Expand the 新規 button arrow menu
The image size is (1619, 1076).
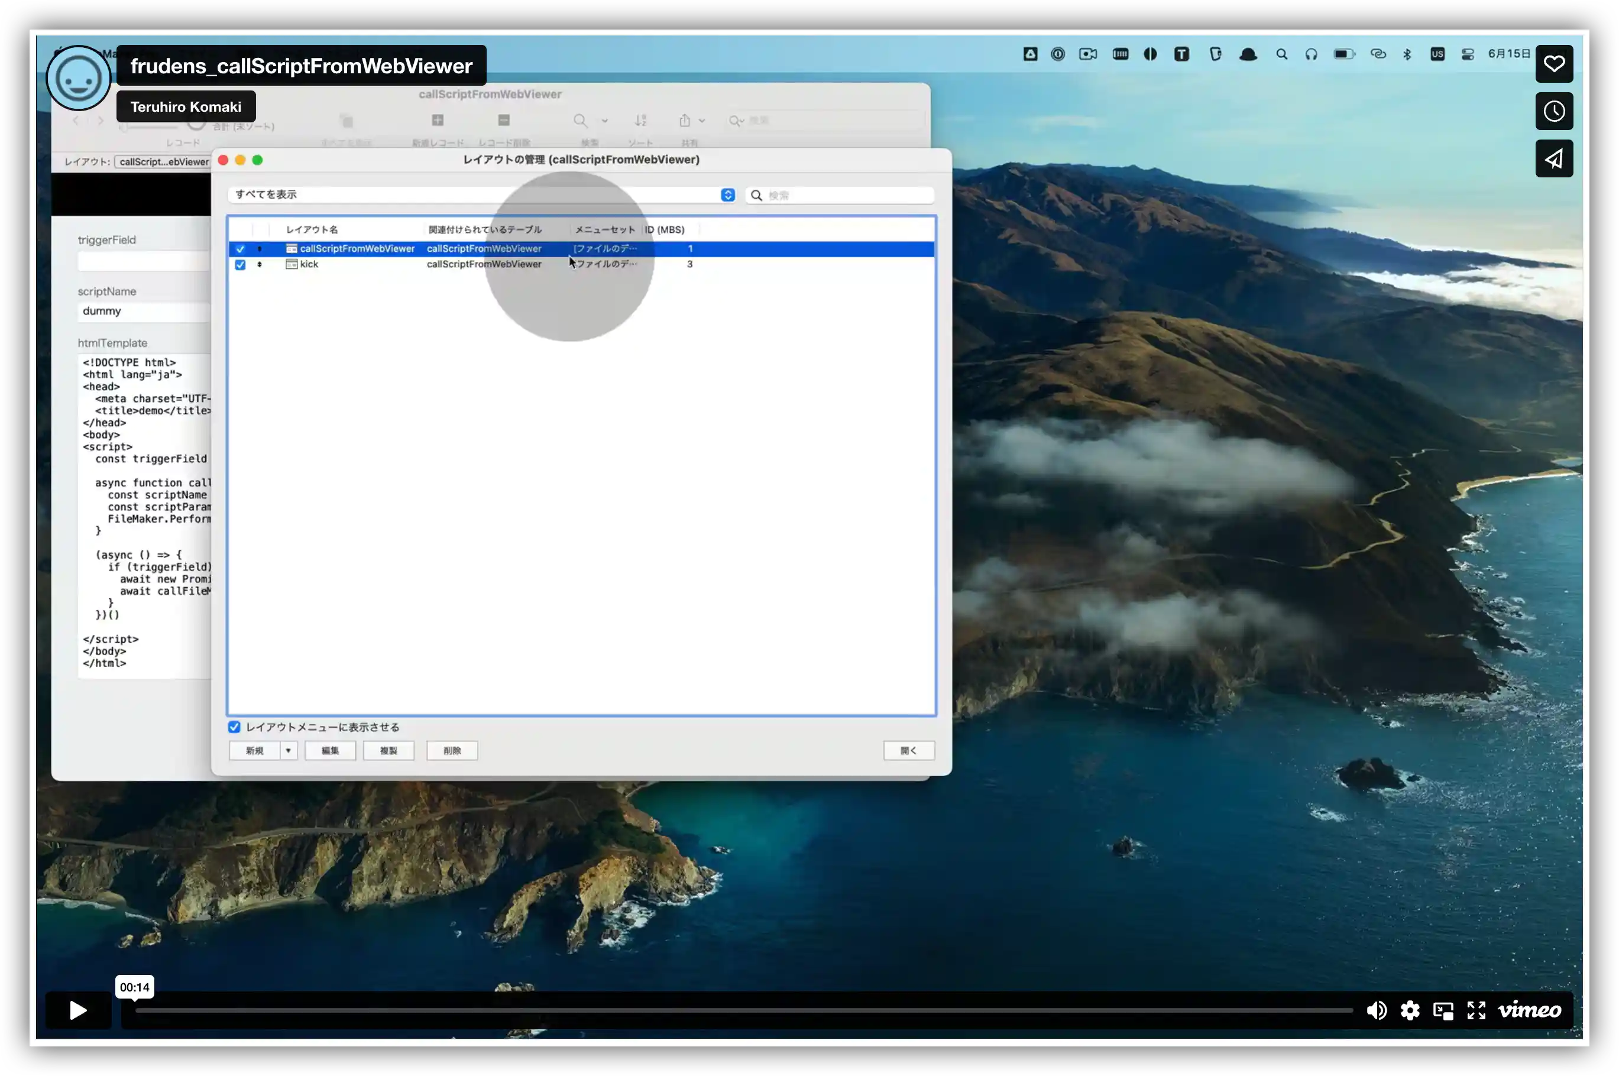288,751
